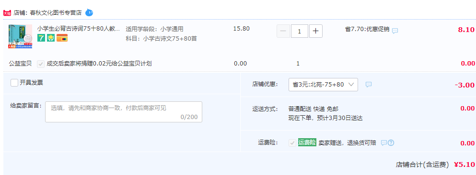Decrease quantity with the minus button

coord(283,31)
